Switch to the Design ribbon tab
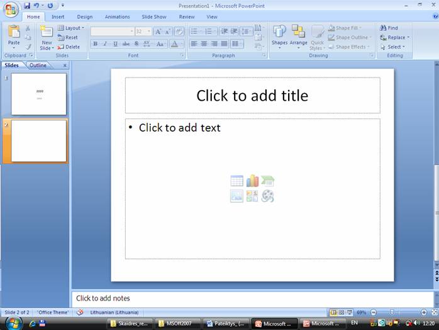 point(85,17)
